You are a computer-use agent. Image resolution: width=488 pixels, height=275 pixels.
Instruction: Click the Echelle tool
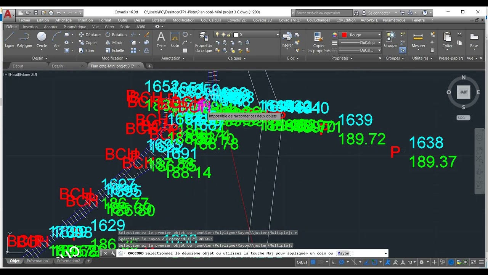[x=115, y=50]
